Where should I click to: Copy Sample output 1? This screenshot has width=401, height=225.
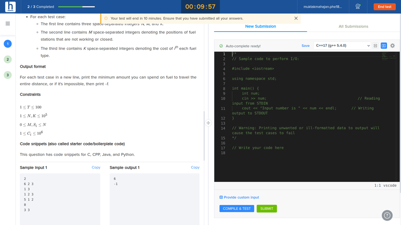click(x=195, y=167)
